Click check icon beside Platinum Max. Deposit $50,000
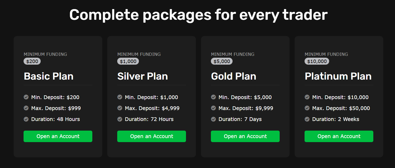 [x=307, y=108]
